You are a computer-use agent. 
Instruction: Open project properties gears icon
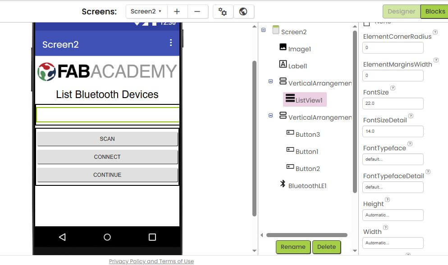223,11
